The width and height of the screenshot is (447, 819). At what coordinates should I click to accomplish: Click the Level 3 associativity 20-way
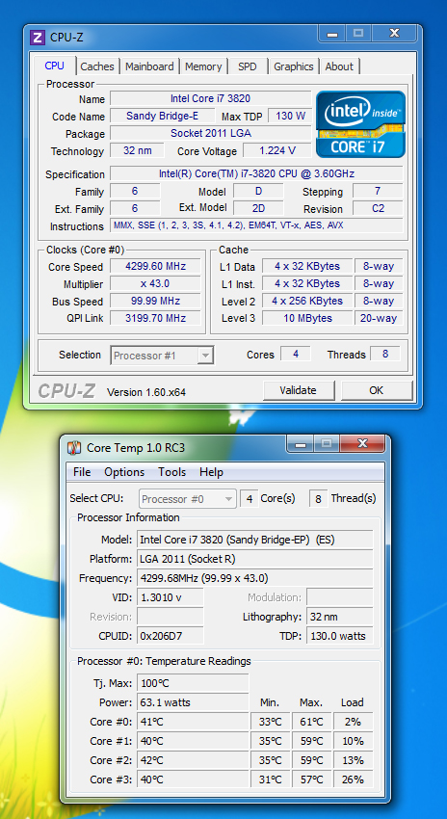point(379,318)
